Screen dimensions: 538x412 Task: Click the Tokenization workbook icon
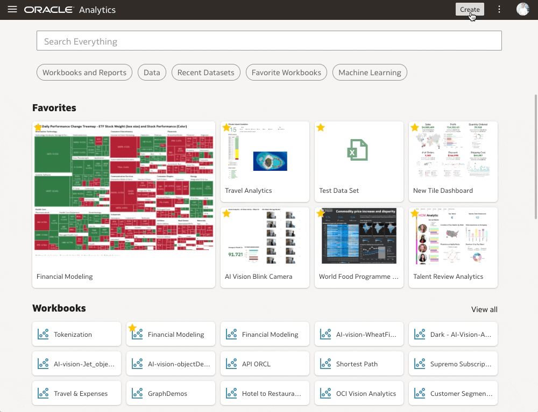pyautogui.click(x=43, y=334)
